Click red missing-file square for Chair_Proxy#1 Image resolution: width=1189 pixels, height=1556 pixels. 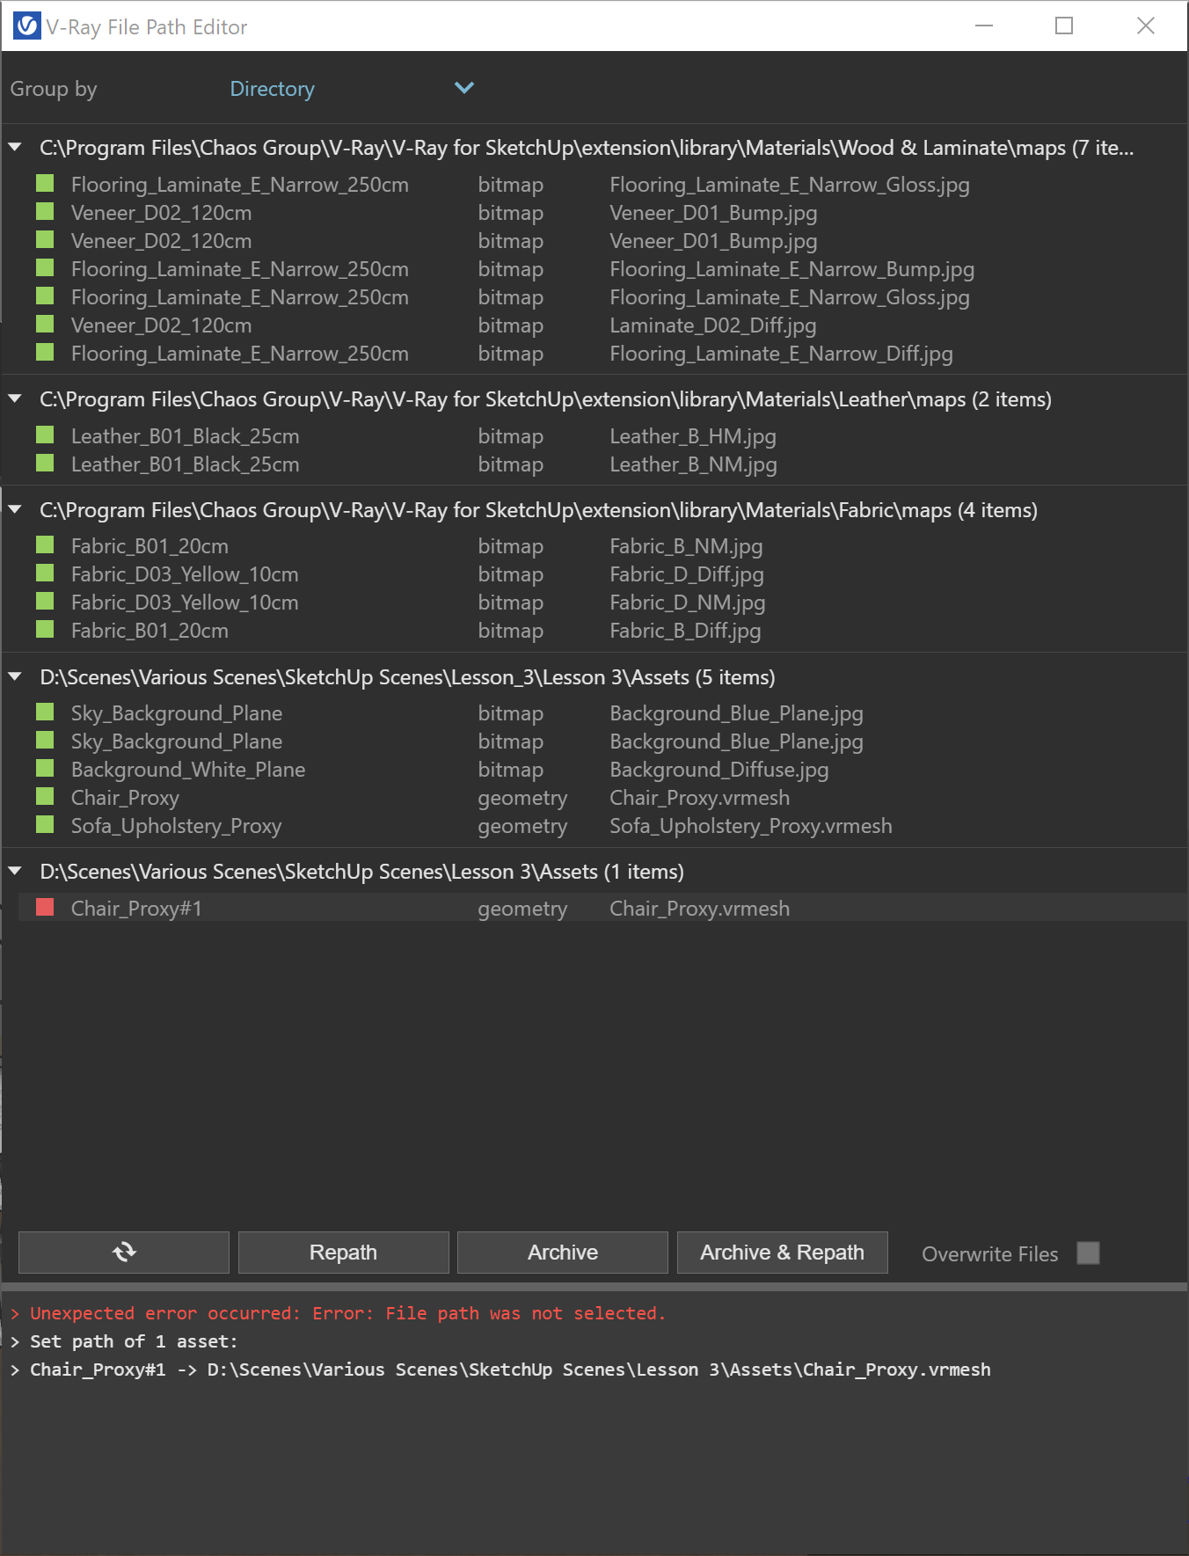click(45, 908)
